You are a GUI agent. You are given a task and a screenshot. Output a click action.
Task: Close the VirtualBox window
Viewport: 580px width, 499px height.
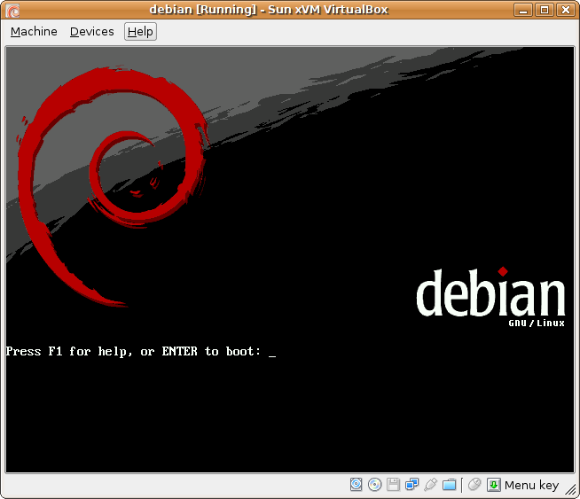(x=566, y=10)
